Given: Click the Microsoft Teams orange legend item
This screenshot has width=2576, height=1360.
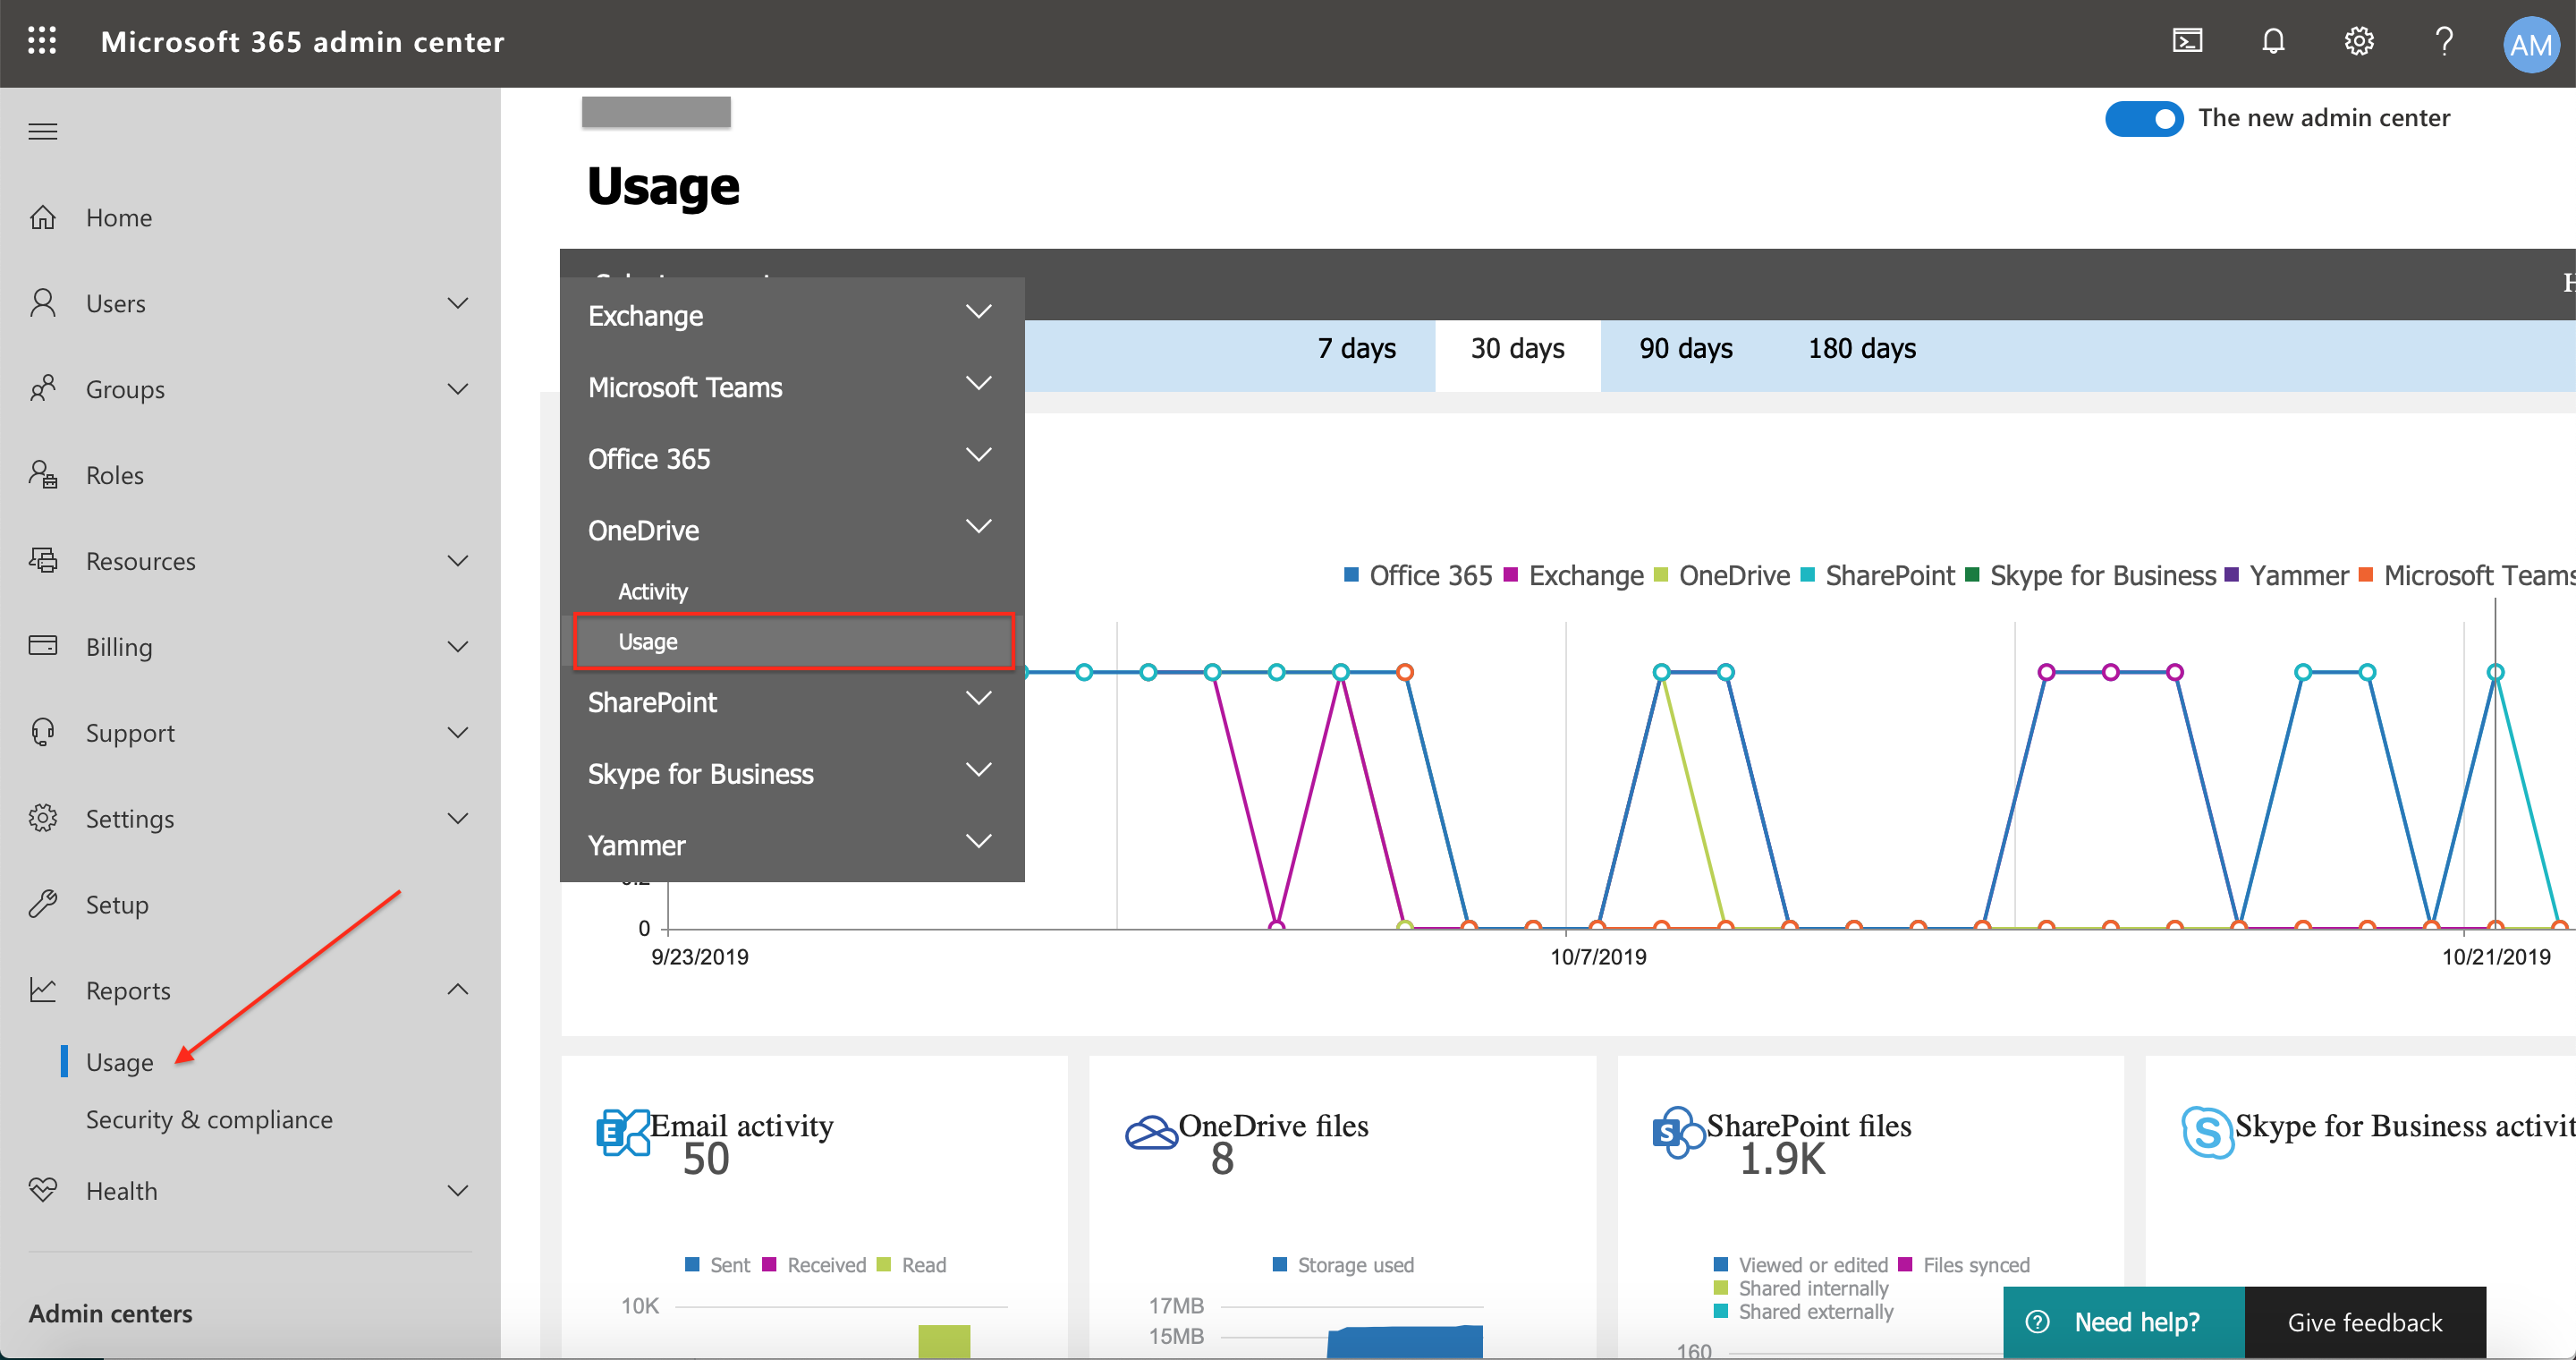Looking at the screenshot, I should 2466,575.
